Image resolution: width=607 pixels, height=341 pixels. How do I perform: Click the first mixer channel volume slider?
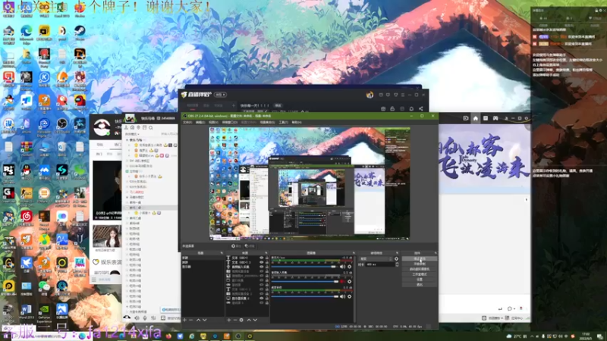[304, 267]
